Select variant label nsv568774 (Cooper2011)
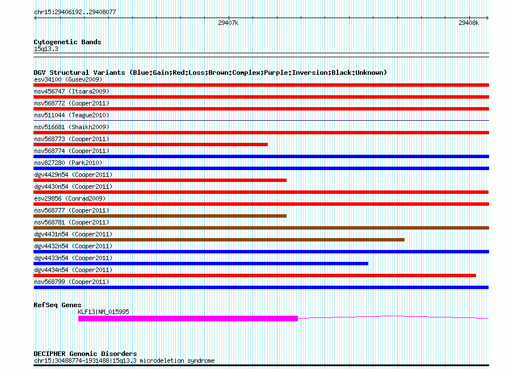Screen dimensions: 505x369 [71, 151]
